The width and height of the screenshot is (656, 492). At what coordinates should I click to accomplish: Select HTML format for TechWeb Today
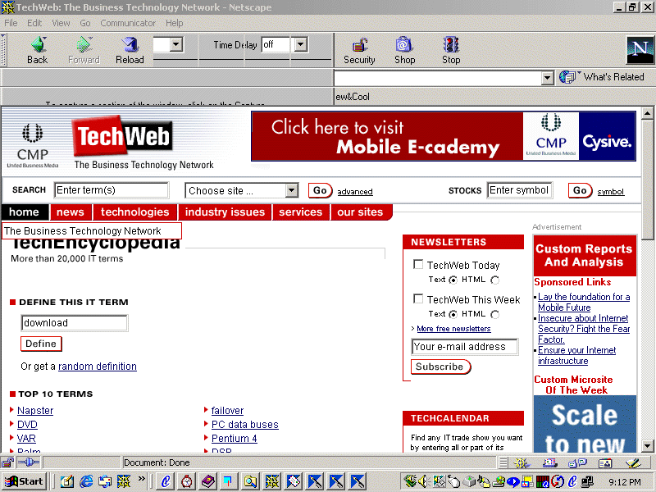[x=495, y=280]
